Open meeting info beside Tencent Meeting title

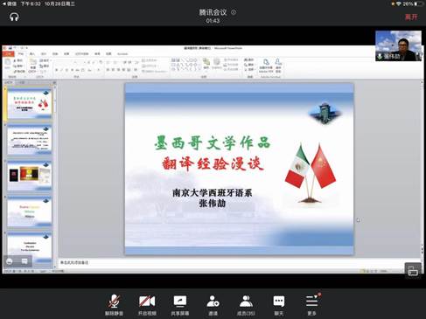tap(234, 12)
